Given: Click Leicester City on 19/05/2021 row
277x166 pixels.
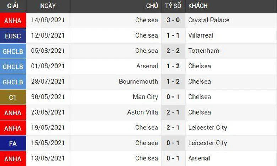Looking at the screenshot, I should click(x=207, y=128).
